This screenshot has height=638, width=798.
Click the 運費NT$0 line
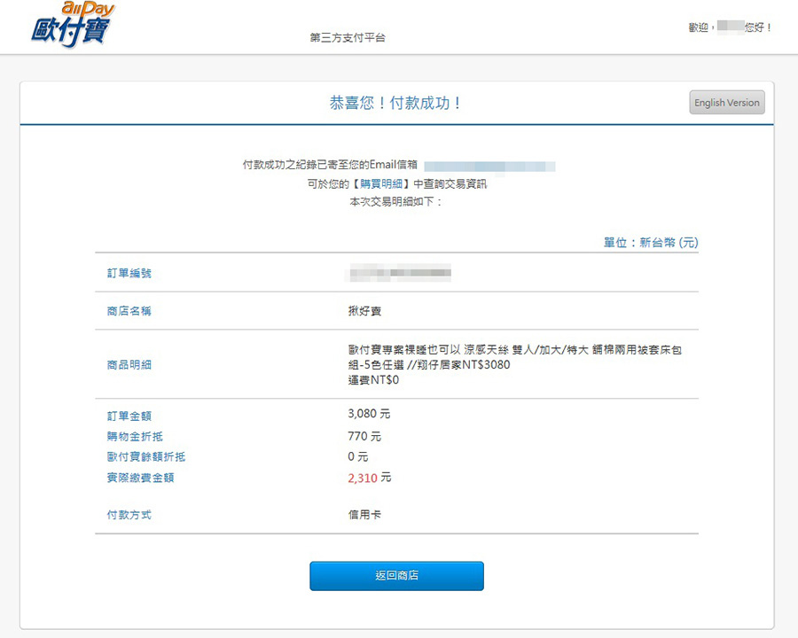point(373,380)
